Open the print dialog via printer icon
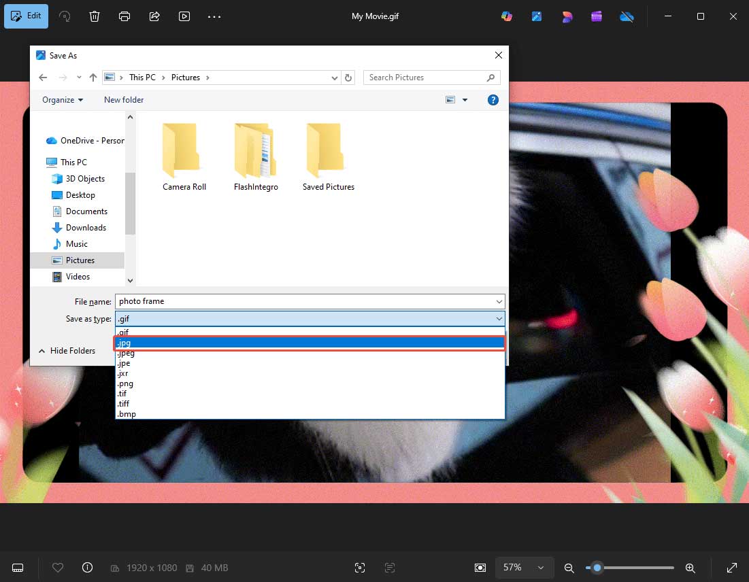The width and height of the screenshot is (749, 582). 124,16
